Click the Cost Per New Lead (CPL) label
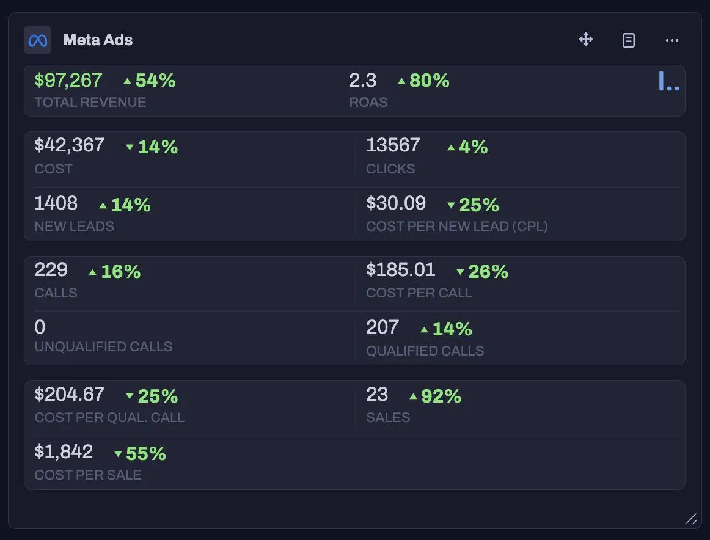The image size is (710, 540). click(x=456, y=226)
